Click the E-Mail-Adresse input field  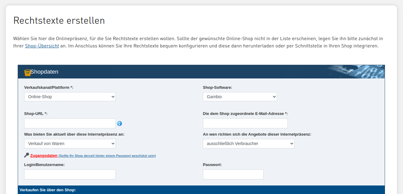tap(245, 123)
